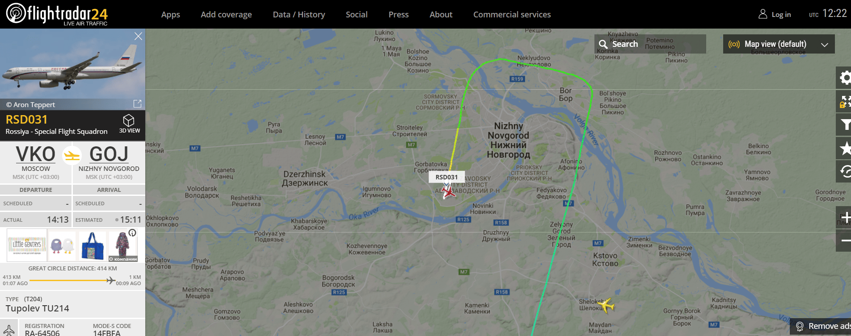Zoom out map with minus button
851x336 pixels.
(844, 241)
